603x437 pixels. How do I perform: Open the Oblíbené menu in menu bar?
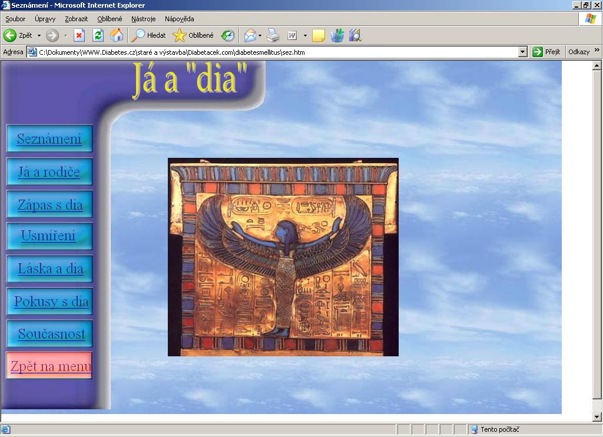[110, 19]
